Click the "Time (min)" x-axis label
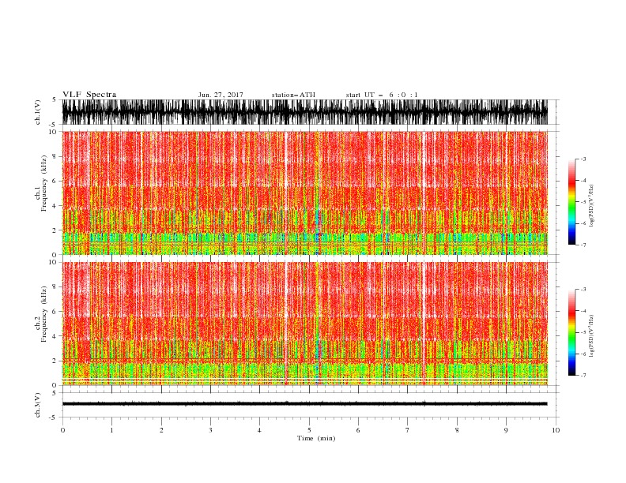Viewport: 626px width, 483px height. (x=316, y=438)
